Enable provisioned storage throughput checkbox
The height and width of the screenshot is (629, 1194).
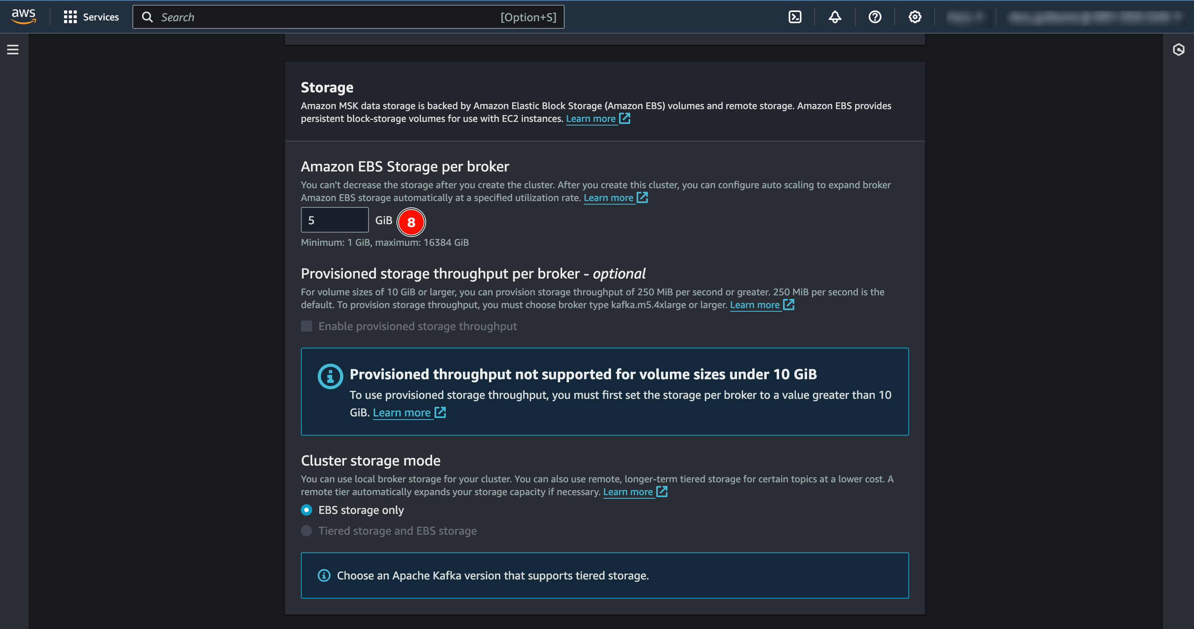(x=306, y=326)
